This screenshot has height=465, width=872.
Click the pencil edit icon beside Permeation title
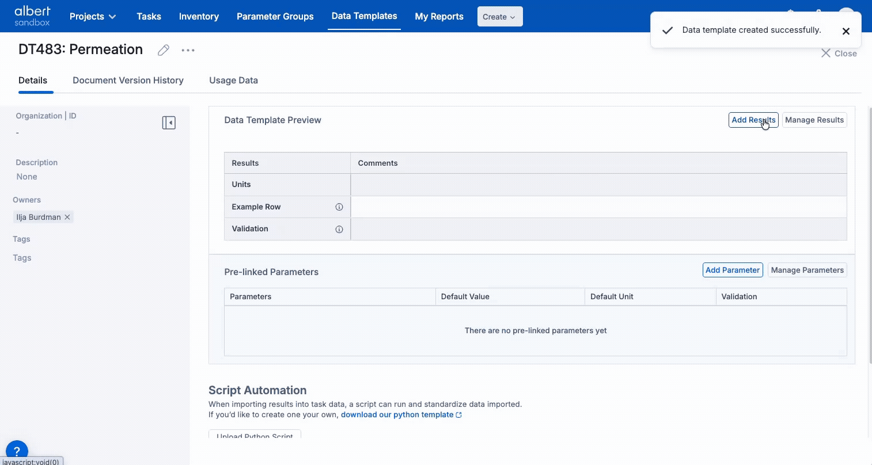pyautogui.click(x=164, y=50)
